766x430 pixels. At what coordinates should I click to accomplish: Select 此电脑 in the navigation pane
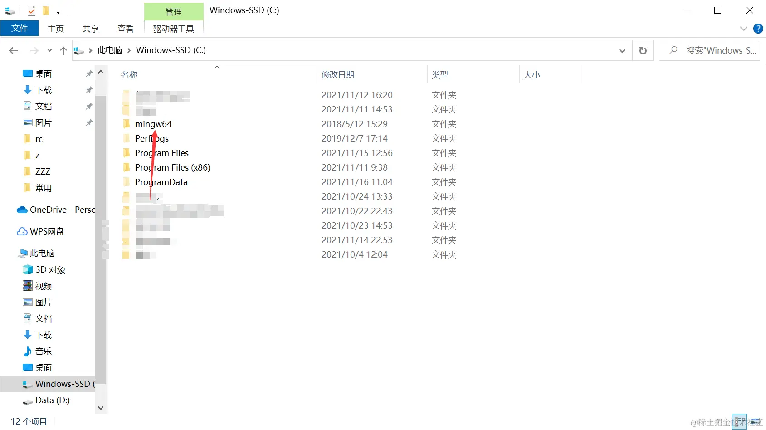tap(37, 253)
